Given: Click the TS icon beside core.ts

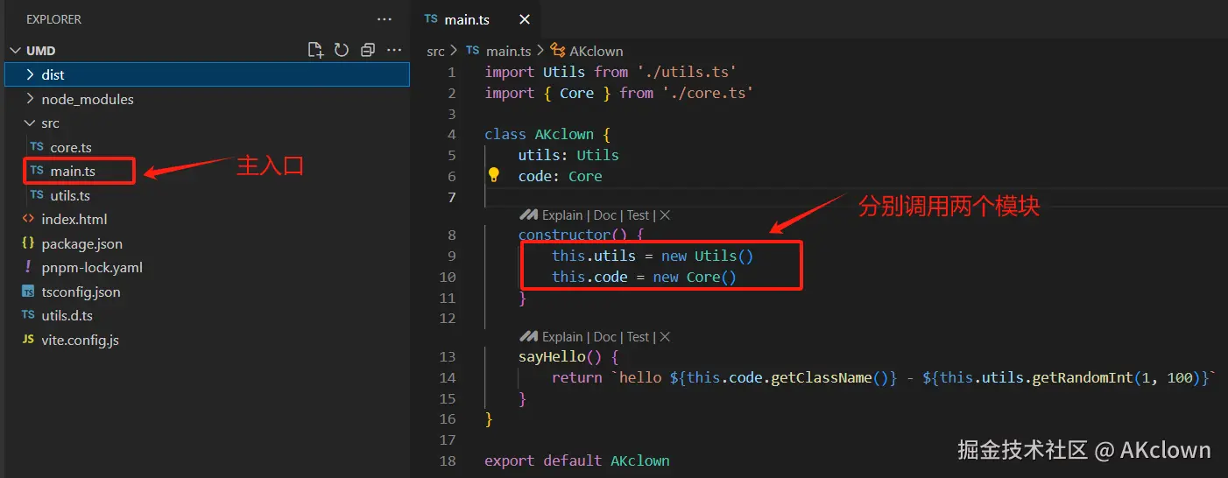Looking at the screenshot, I should [x=37, y=147].
